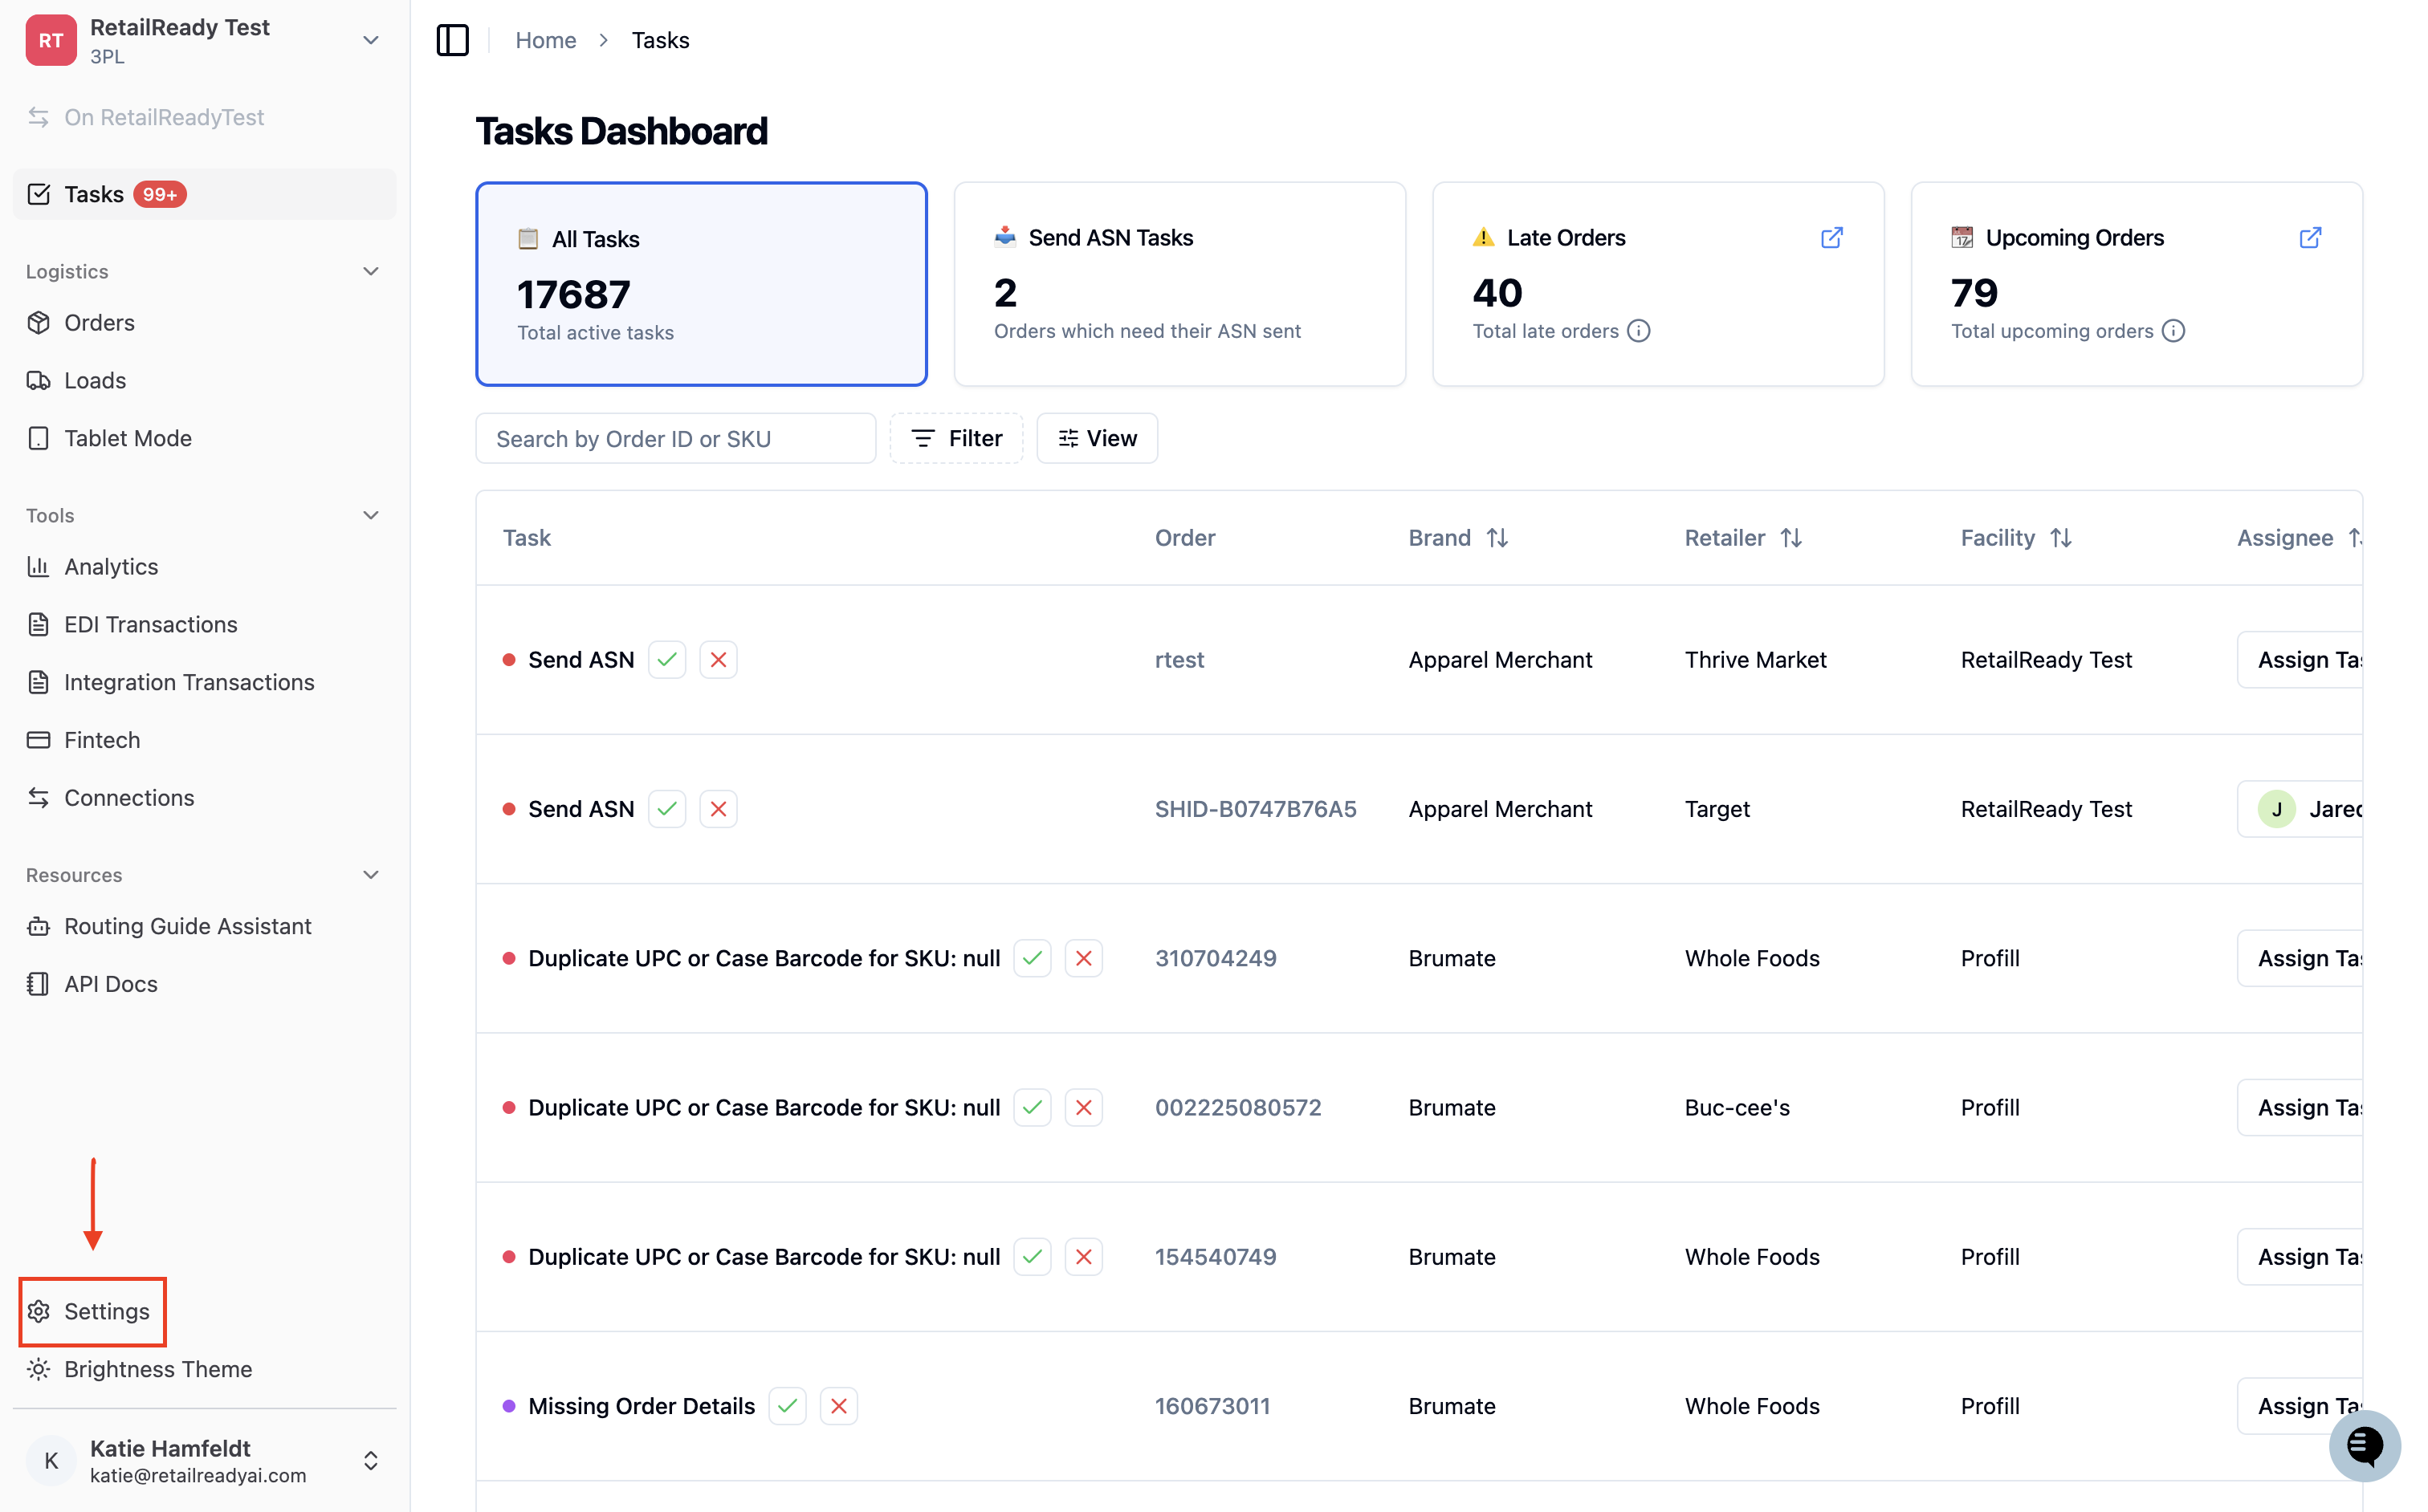Open order 310704249 link
The height and width of the screenshot is (1512, 2428).
1216,958
